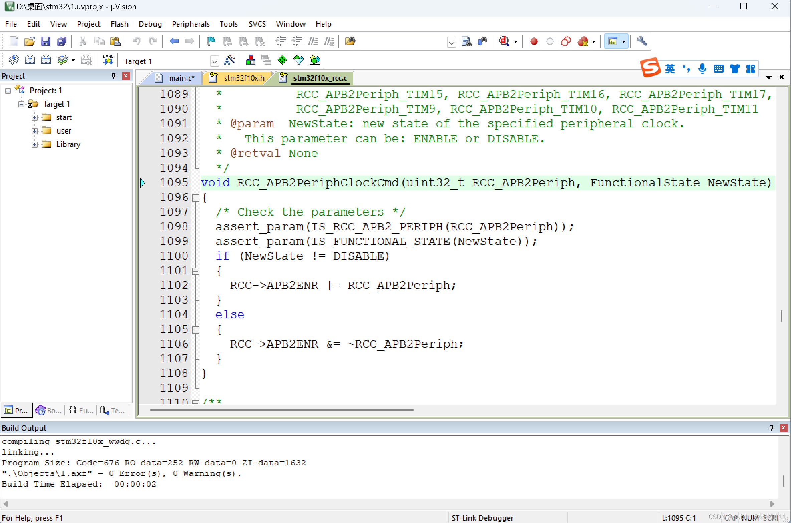Open the Target 1 selection dropdown

click(x=215, y=61)
